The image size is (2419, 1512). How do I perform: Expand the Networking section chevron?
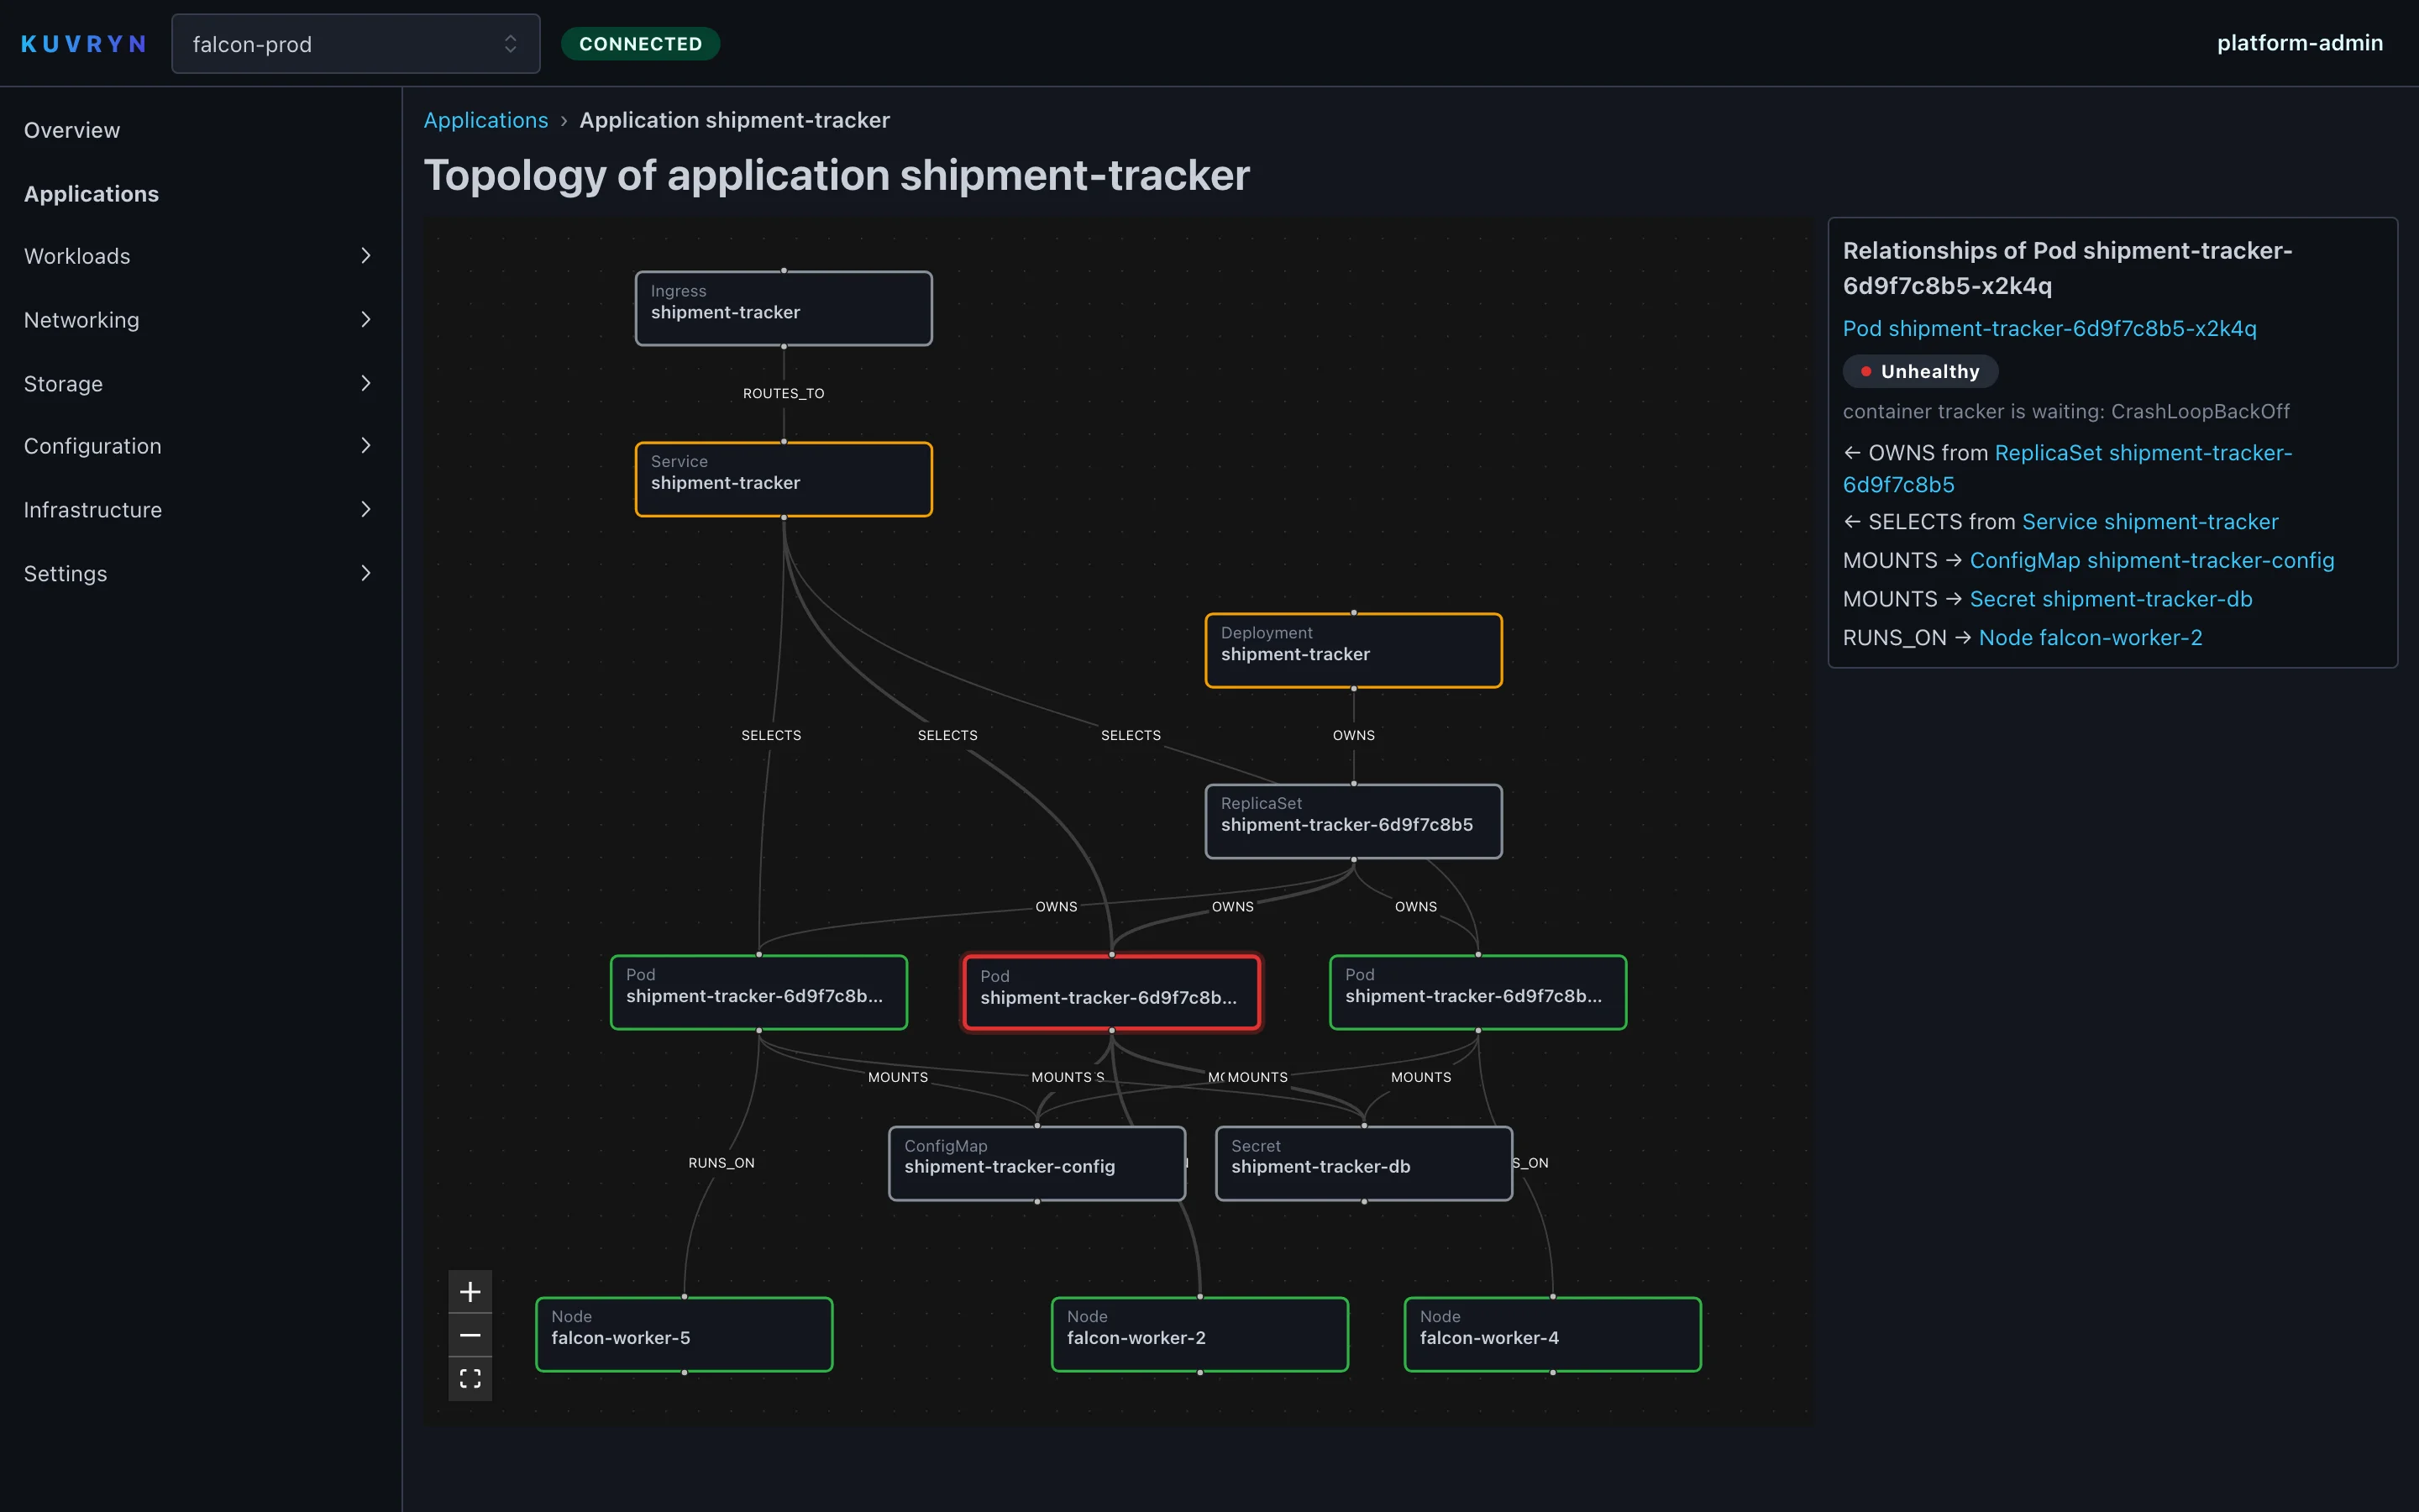tap(366, 320)
